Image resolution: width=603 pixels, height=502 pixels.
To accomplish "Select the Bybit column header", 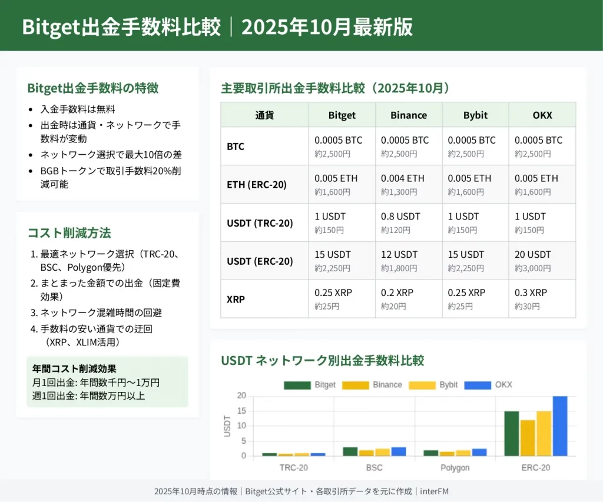I will point(475,115).
